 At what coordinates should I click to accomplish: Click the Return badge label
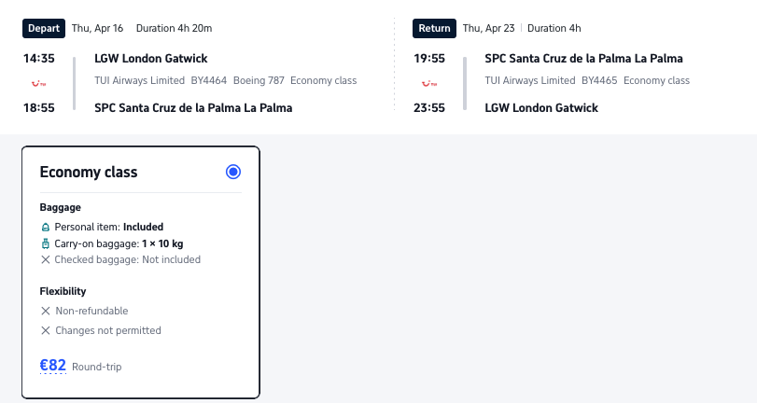[x=434, y=28]
